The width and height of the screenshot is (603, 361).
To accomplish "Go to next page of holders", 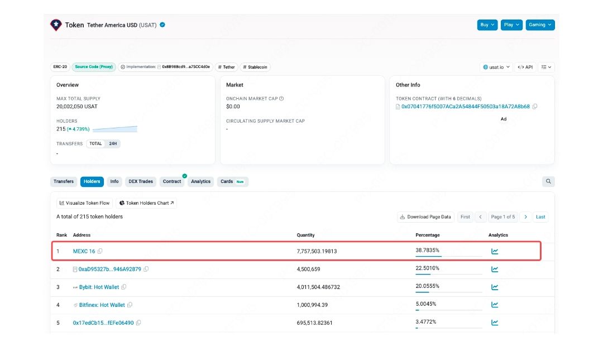I will 525,216.
